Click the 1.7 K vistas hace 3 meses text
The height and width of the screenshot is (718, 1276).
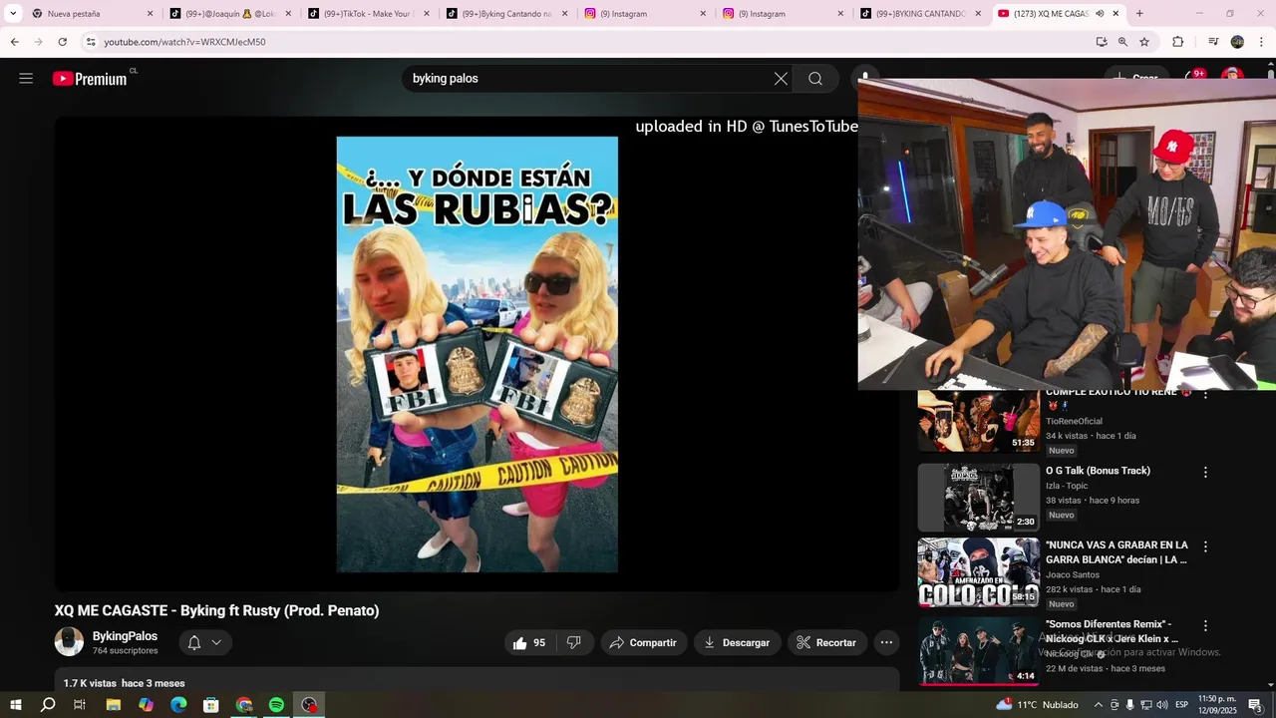124,683
